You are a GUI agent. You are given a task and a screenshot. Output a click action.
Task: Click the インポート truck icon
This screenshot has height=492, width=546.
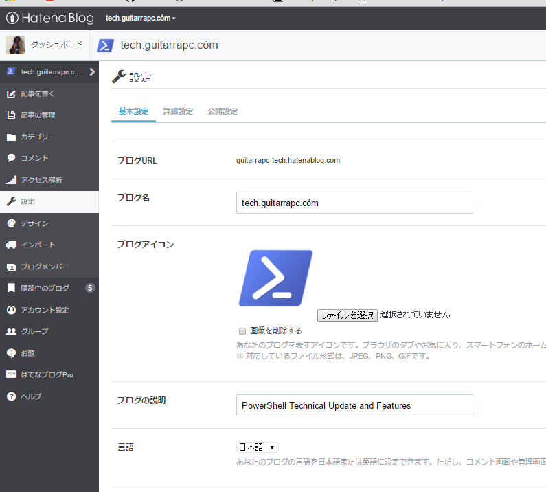coord(11,245)
